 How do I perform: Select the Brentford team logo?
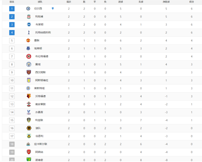[x=29, y=56]
